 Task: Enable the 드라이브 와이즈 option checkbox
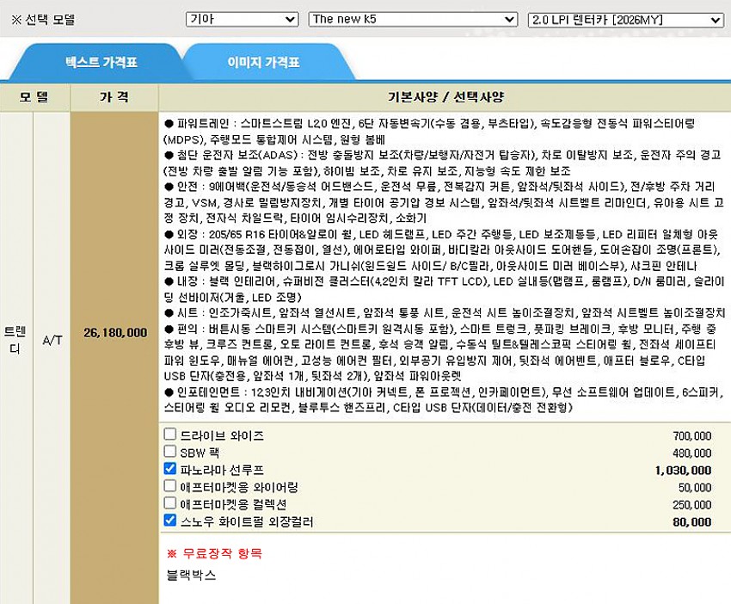(x=170, y=435)
